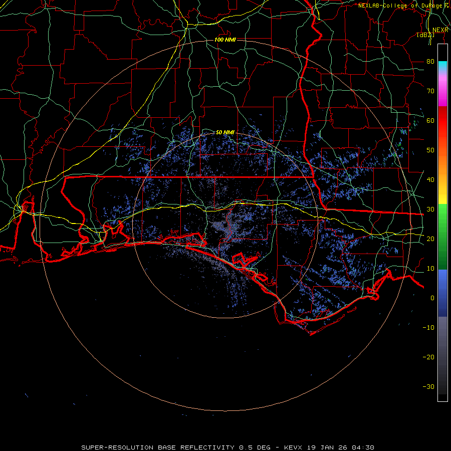The height and width of the screenshot is (451, 451).
Task: Click the 50 NMI range ring label
Action: click(225, 132)
